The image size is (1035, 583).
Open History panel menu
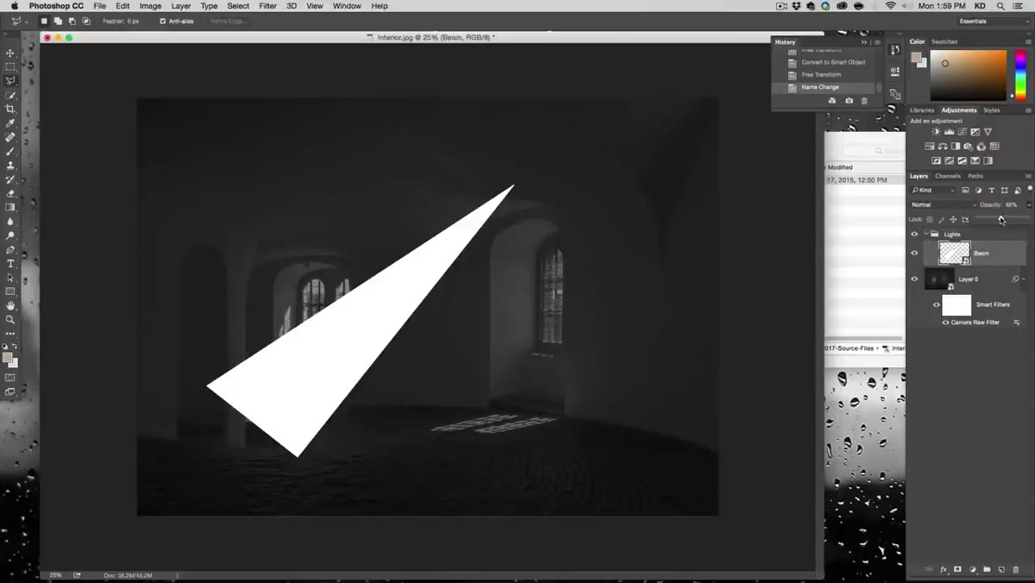click(877, 41)
